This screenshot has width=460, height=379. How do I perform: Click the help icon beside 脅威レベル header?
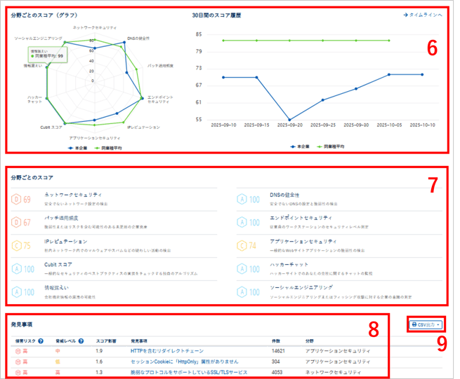(84, 341)
